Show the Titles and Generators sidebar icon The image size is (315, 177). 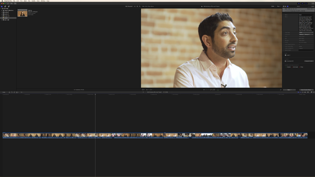pyautogui.click(x=9, y=6)
